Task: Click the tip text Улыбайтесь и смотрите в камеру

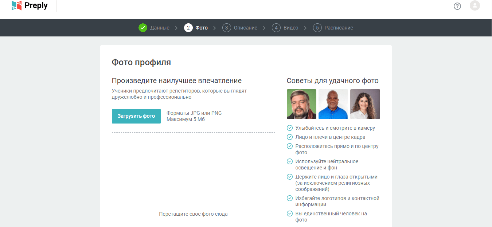Action: [335, 128]
